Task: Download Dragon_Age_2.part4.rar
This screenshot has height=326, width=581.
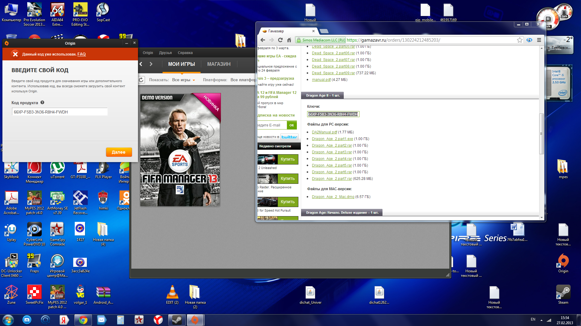Action: click(x=332, y=158)
